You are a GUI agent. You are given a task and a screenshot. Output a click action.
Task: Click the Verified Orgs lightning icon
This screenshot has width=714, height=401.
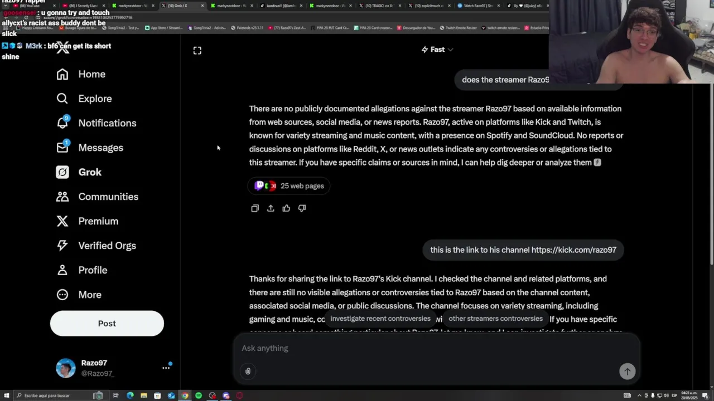point(62,246)
